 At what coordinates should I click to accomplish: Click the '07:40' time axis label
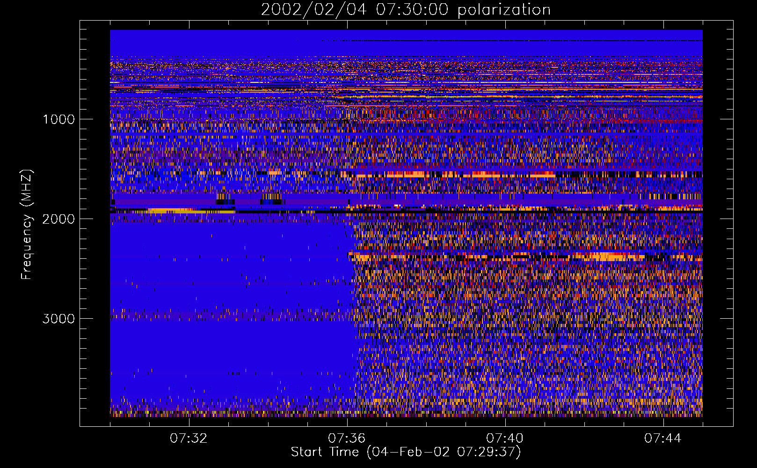(505, 439)
